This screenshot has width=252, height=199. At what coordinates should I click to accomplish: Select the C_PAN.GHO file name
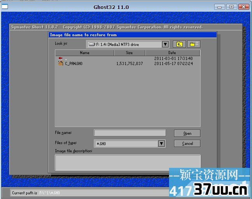[74, 63]
